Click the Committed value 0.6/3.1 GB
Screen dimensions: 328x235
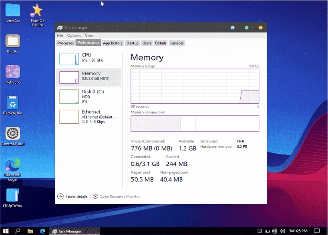coord(145,164)
